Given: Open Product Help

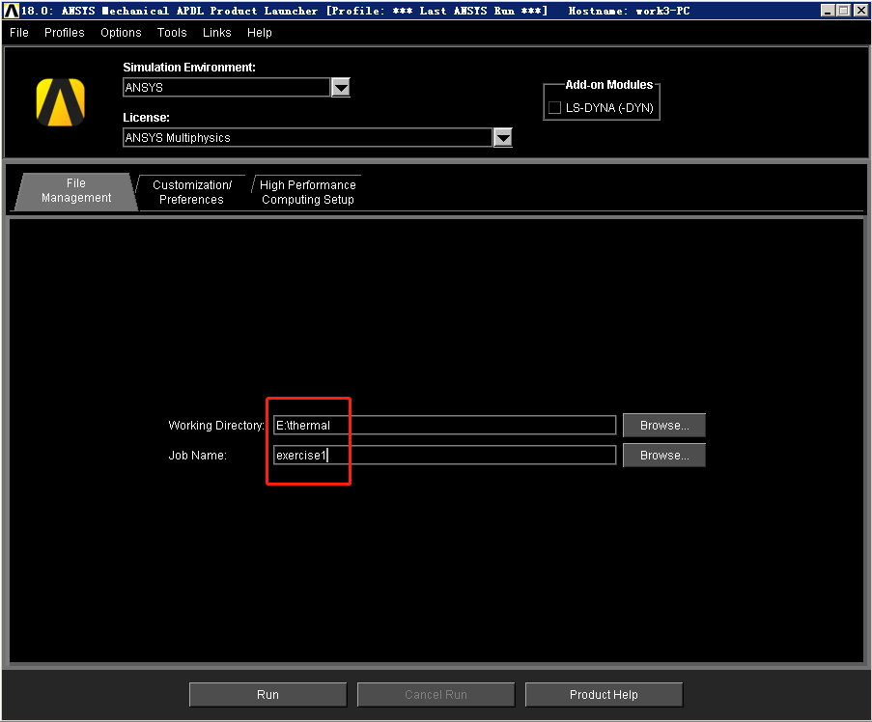Looking at the screenshot, I should (x=604, y=695).
